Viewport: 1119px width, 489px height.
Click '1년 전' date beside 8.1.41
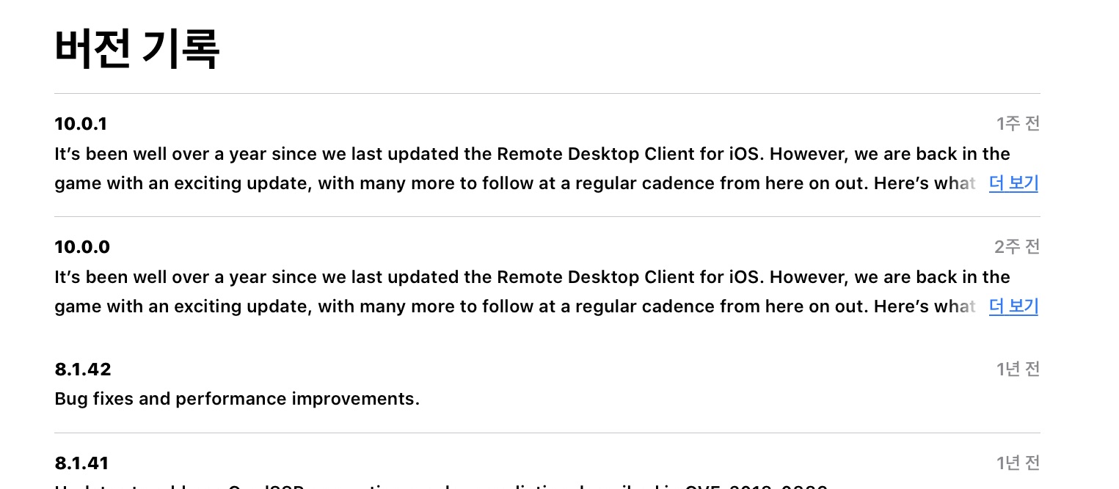[1018, 463]
